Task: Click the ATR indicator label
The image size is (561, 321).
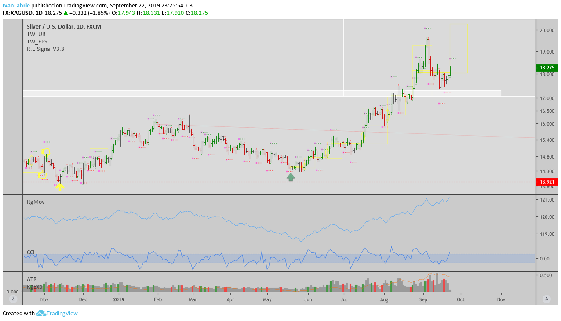Action: click(x=32, y=279)
